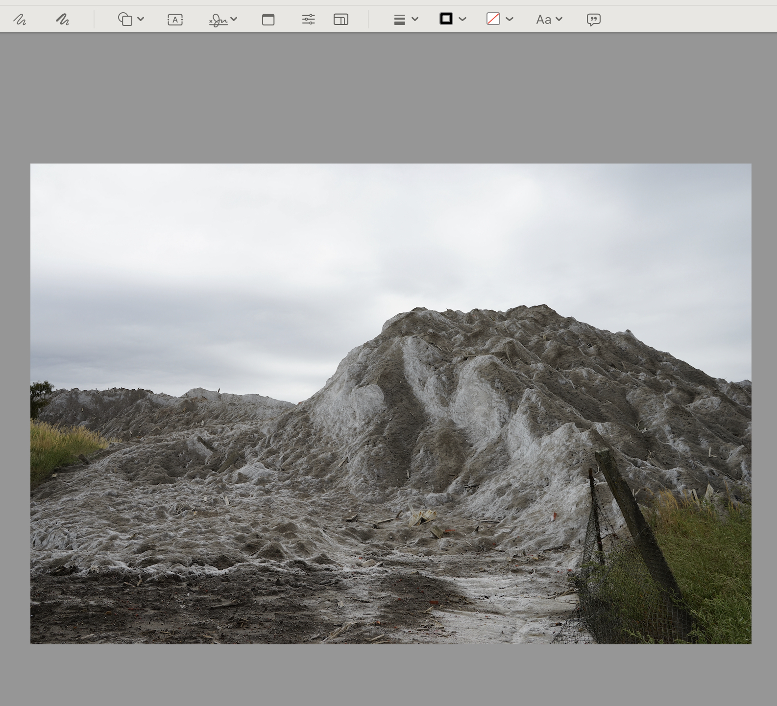Click the Aa Text Style button
The image size is (777, 706).
[x=543, y=20]
